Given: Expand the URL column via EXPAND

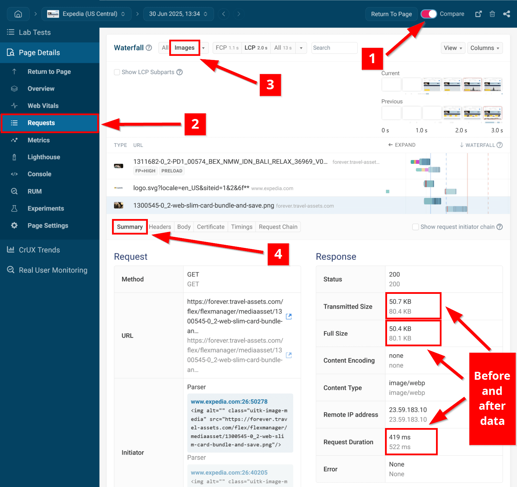Looking at the screenshot, I should click(x=402, y=145).
